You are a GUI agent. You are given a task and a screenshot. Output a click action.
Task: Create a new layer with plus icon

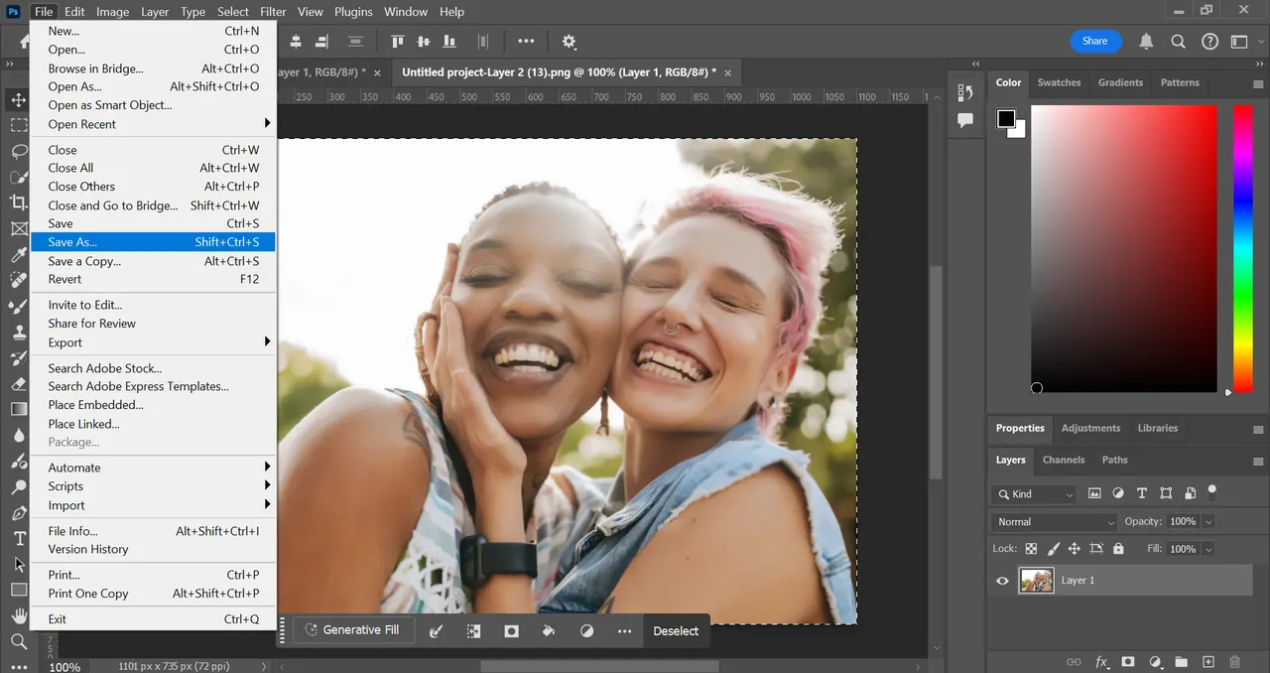1207,661
